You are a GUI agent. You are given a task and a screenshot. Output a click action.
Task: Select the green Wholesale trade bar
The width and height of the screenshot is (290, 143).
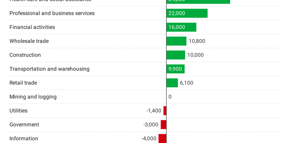[x=176, y=41]
